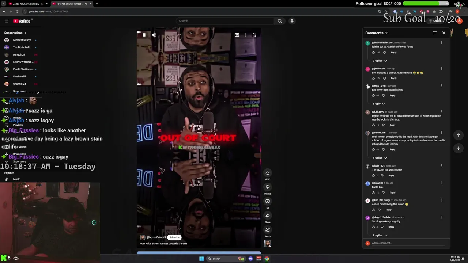The width and height of the screenshot is (468, 263).
Task: Open Windows Start menu
Action: (201, 259)
